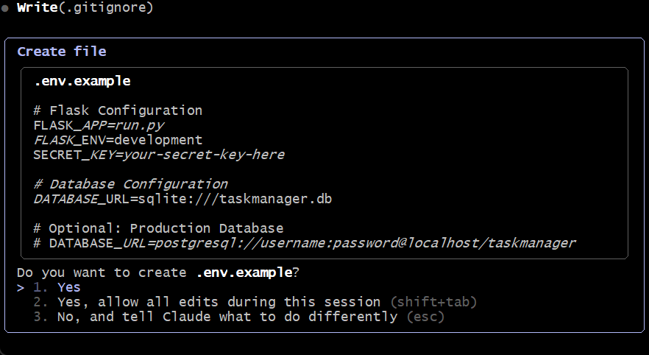The width and height of the screenshot is (649, 355).
Task: Click the FLASK_APP=run.py line
Action: (99, 125)
